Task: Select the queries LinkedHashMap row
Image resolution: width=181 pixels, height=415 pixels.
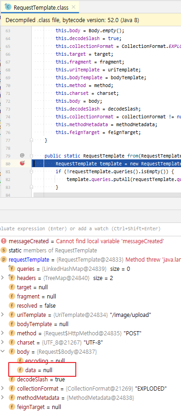Action: point(90,269)
